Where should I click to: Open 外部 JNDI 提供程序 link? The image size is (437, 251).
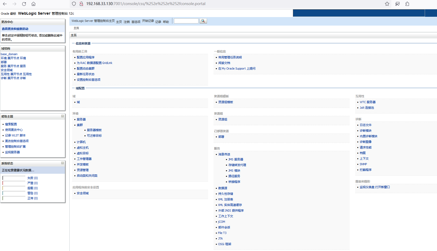[231, 210]
